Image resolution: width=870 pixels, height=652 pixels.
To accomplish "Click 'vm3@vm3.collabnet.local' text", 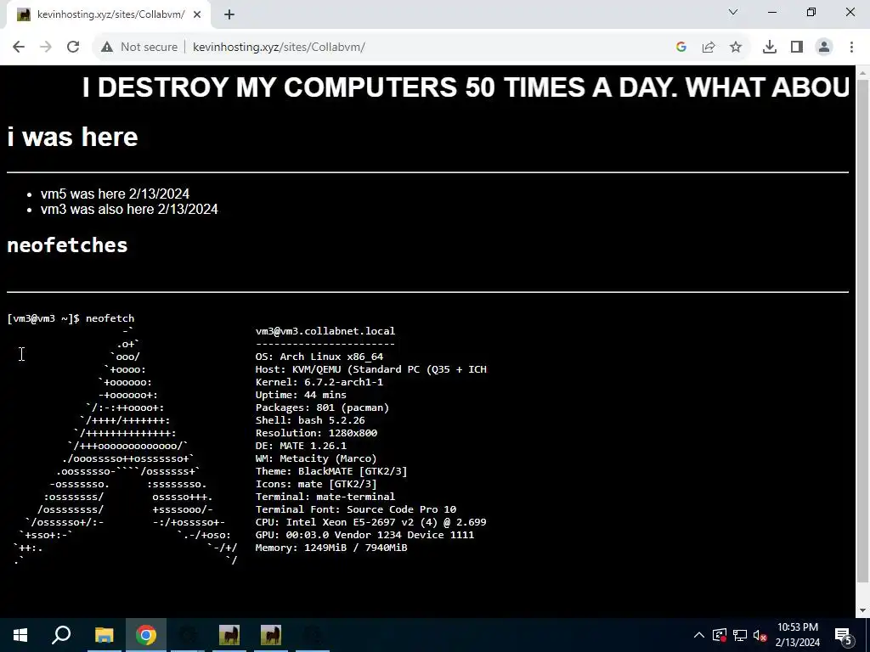I will coord(325,331).
